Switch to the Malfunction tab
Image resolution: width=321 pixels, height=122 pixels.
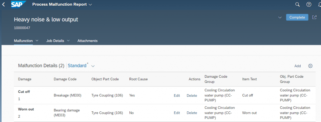(x=23, y=41)
